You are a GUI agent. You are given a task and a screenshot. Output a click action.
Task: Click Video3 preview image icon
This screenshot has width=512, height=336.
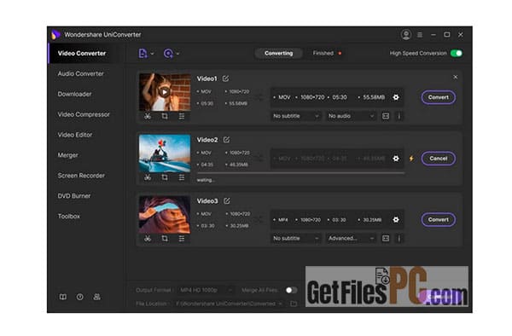386,239
